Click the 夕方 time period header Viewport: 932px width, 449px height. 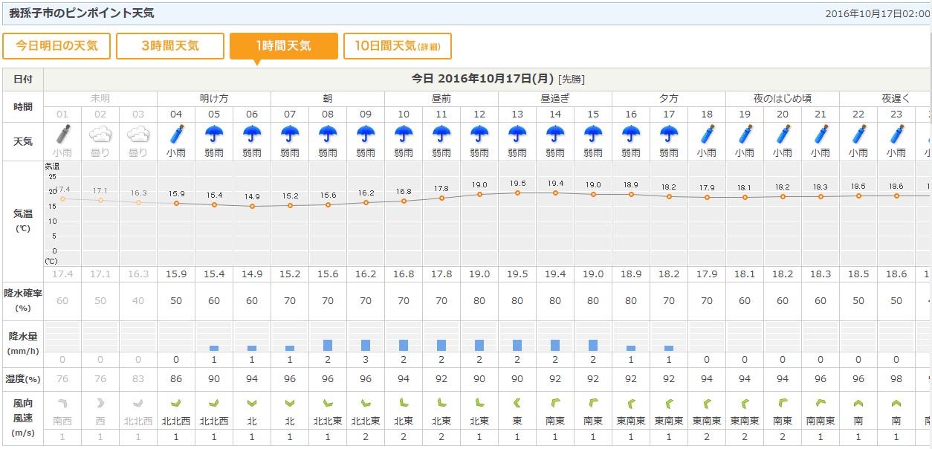pos(669,98)
